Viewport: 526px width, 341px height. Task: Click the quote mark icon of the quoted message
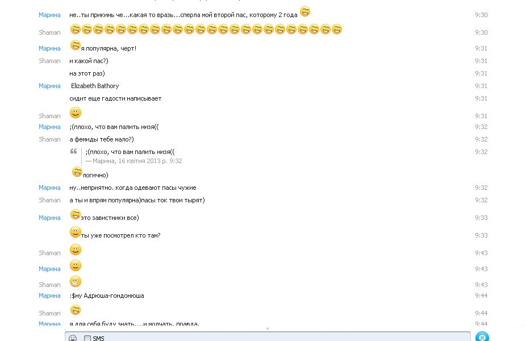point(73,151)
